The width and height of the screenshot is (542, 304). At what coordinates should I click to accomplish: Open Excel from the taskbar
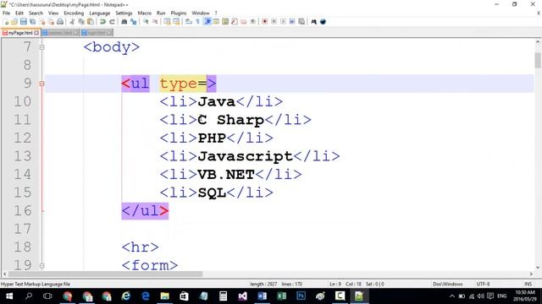281,296
